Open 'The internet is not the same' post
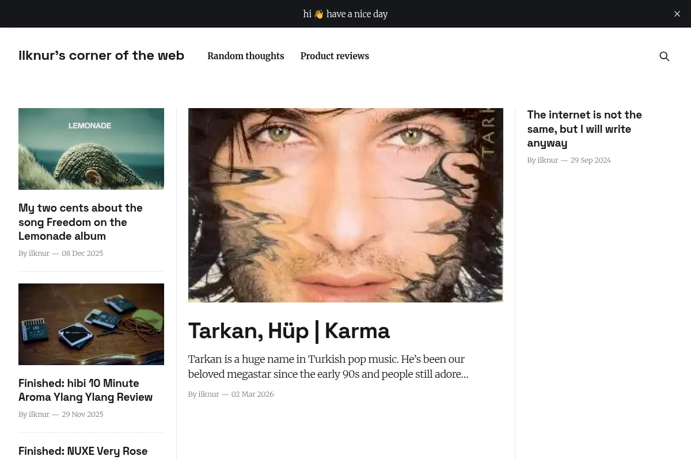 click(x=584, y=129)
